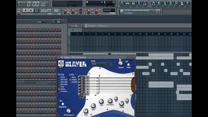Click the Fret knob
Image resolution: width=208 pixels, height=117 pixels.
click(x=101, y=102)
